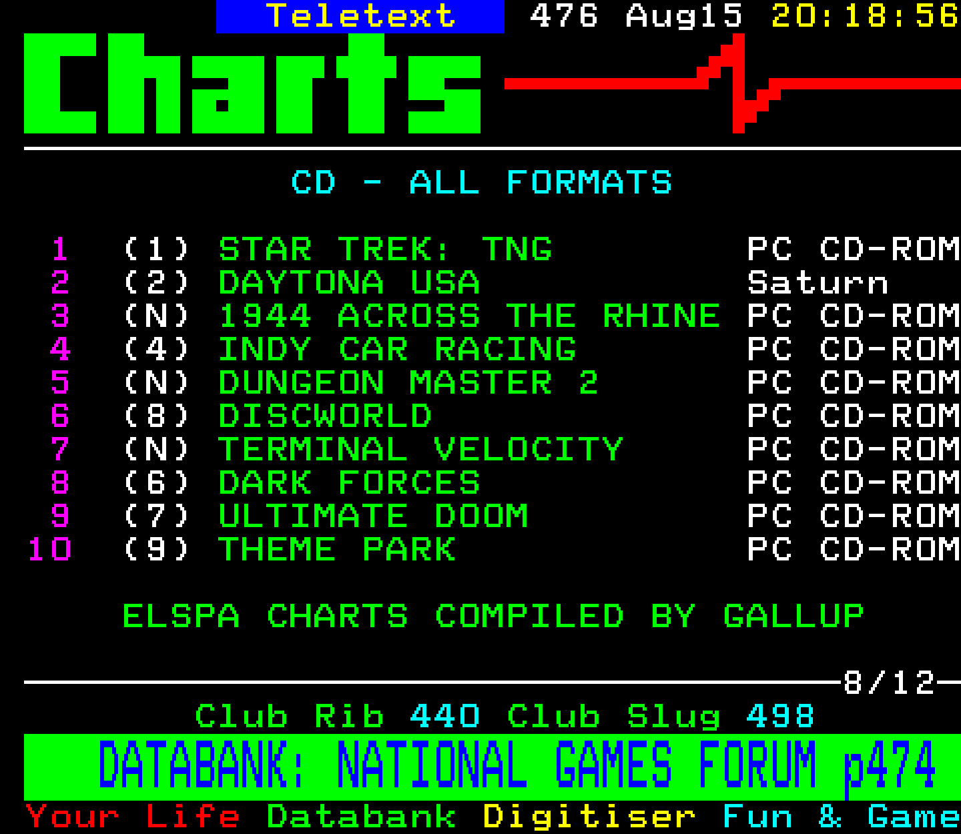
Task: Open Club Slug page 498
Action: (x=660, y=717)
